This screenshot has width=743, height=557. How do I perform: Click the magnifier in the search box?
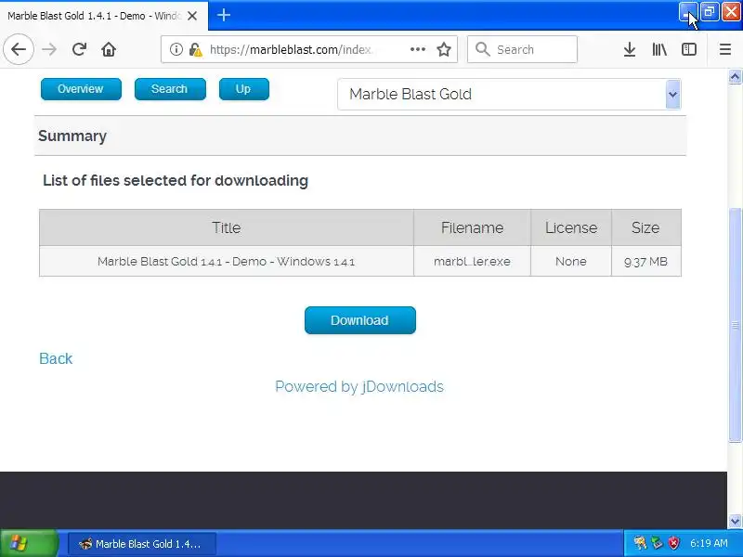pos(482,49)
